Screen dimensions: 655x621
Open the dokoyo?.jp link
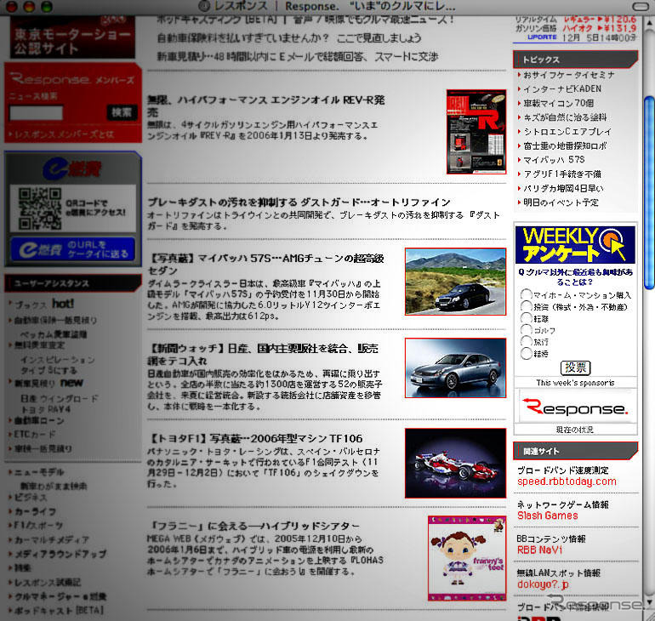coord(543,584)
